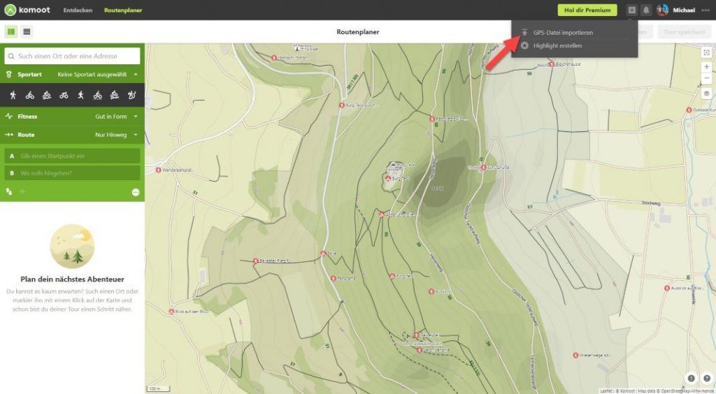The image size is (716, 394).
Task: Click the Wanderparkplatz map marker
Action: coord(159,170)
